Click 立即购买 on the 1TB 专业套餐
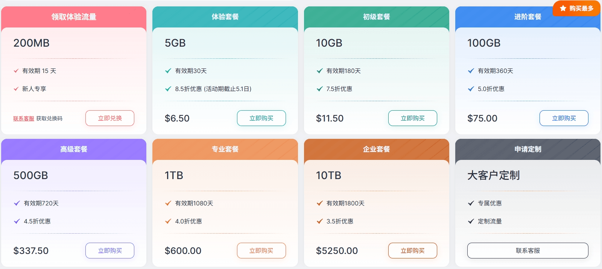 click(261, 250)
